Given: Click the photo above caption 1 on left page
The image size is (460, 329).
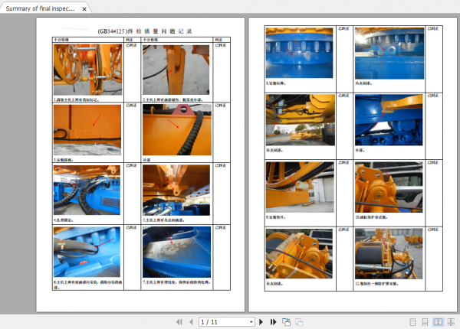Looking at the screenshot, I should click(88, 70).
